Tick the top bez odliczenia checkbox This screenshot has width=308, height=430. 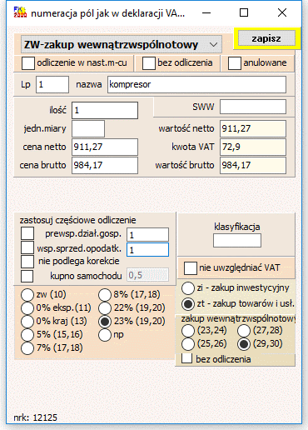pyautogui.click(x=149, y=63)
